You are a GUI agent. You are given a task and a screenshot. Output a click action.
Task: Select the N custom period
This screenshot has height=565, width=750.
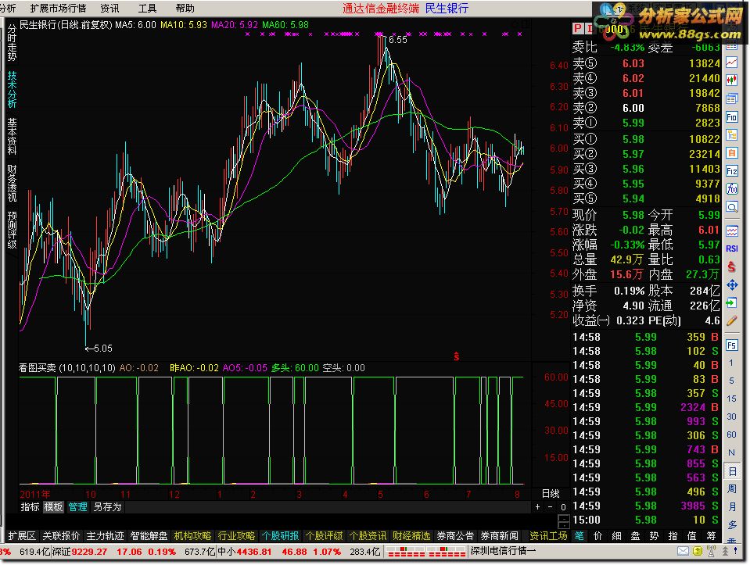tap(731, 452)
